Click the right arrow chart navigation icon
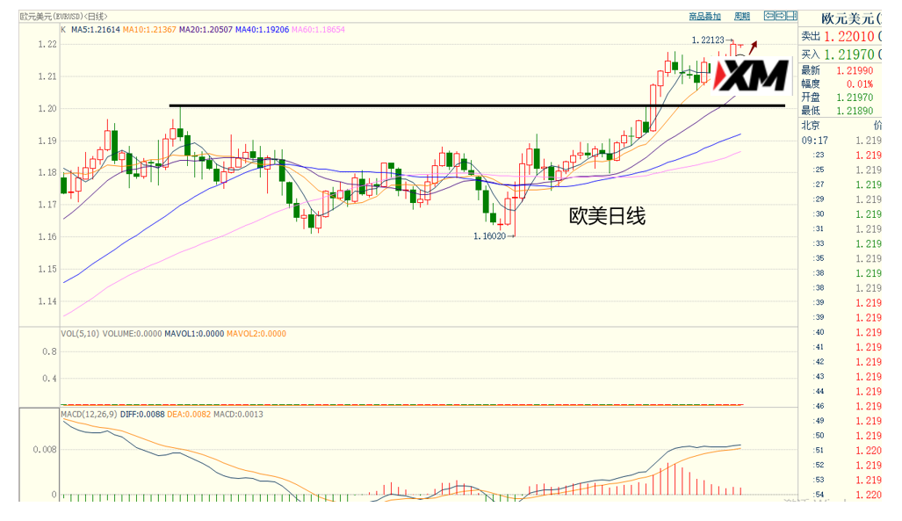Image resolution: width=902 pixels, height=521 pixels. coord(780,16)
